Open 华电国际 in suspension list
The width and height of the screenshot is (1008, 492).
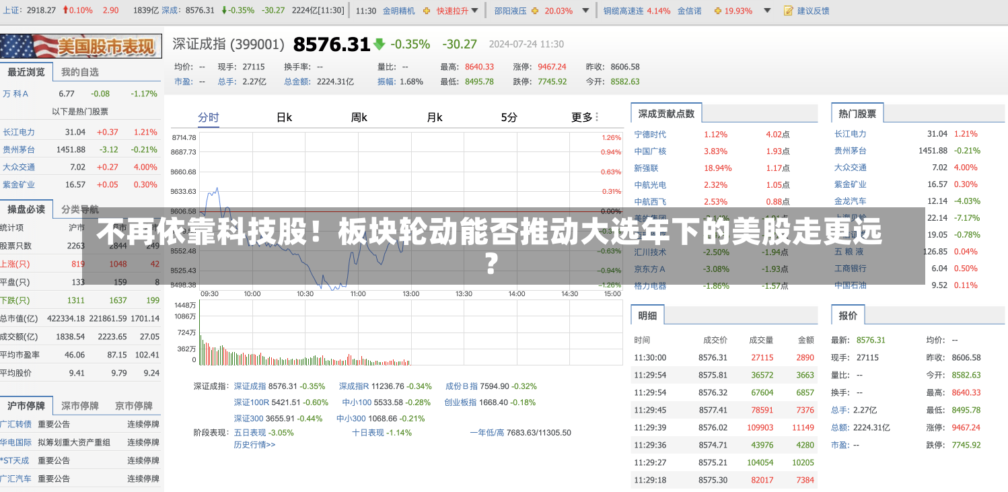click(16, 442)
